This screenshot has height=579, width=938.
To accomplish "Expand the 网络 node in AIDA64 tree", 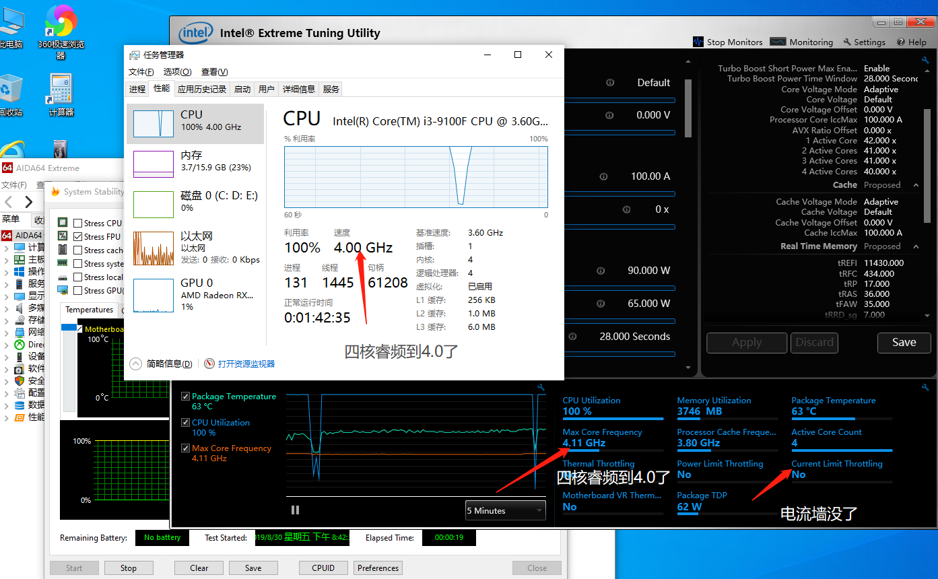I will coord(7,333).
